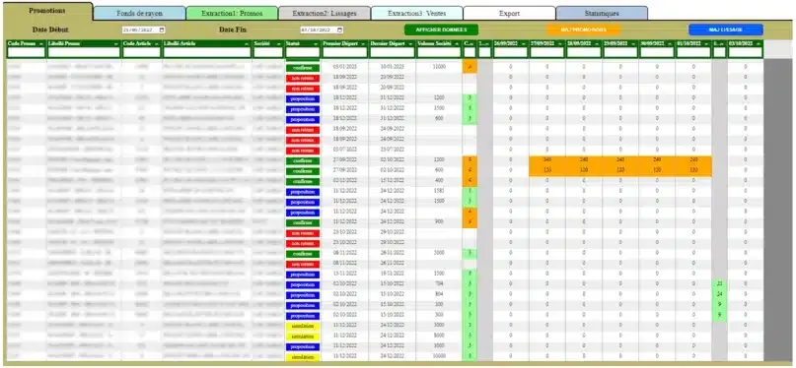This screenshot has width=796, height=368.
Task: Focus the Date Fin date field
Action: click(322, 30)
